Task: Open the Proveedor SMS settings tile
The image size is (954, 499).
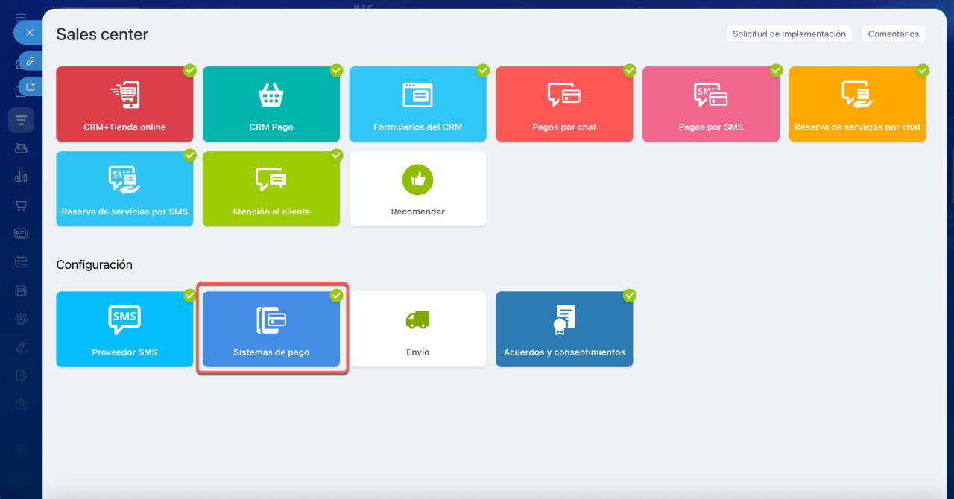Action: [124, 329]
